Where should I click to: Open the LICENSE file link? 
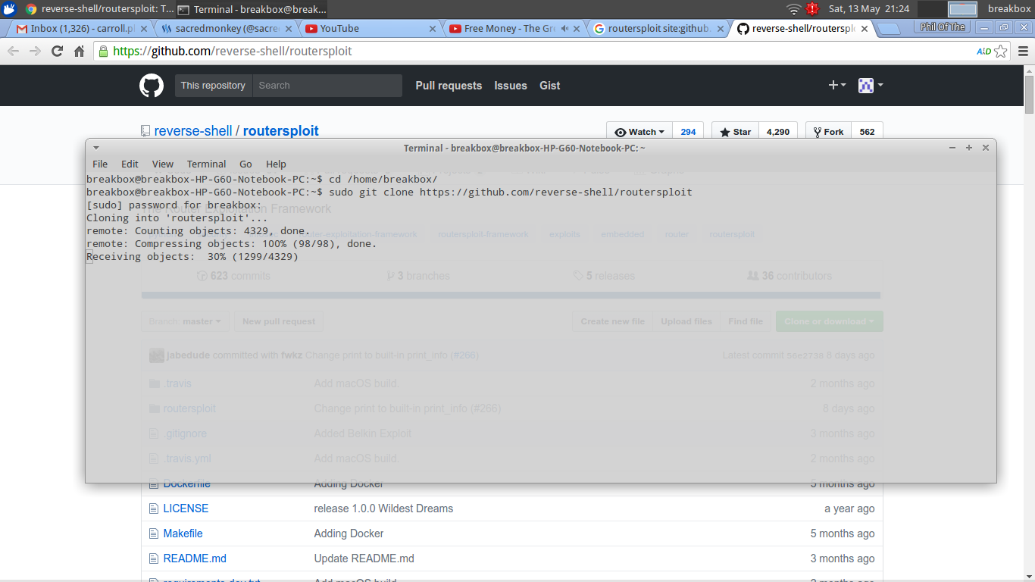(186, 508)
